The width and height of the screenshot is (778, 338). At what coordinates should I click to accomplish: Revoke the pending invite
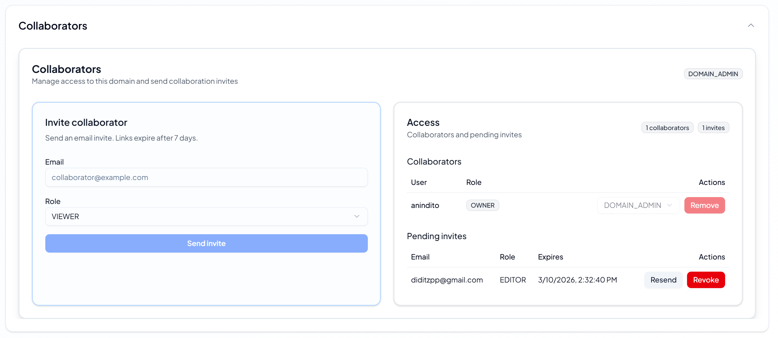[706, 280]
